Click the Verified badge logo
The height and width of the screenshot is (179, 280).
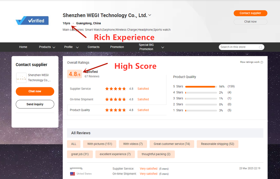tap(32, 20)
